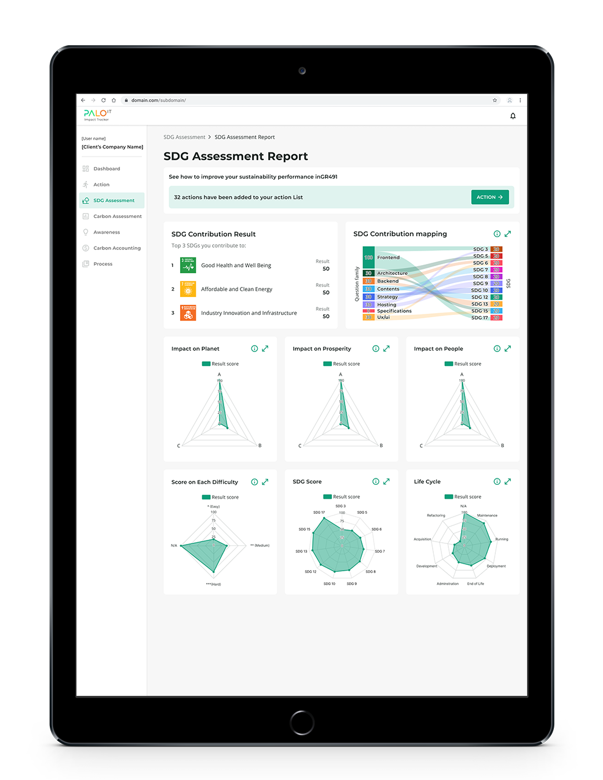The image size is (603, 780).
Task: Click the Frontend green bar in mapping chart
Action: 368,257
